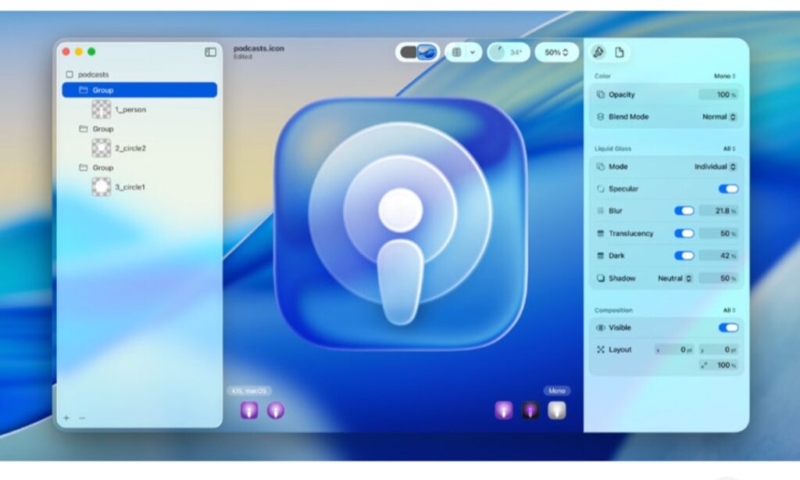Open the Composition All dropdown
800x480 pixels.
coord(729,310)
